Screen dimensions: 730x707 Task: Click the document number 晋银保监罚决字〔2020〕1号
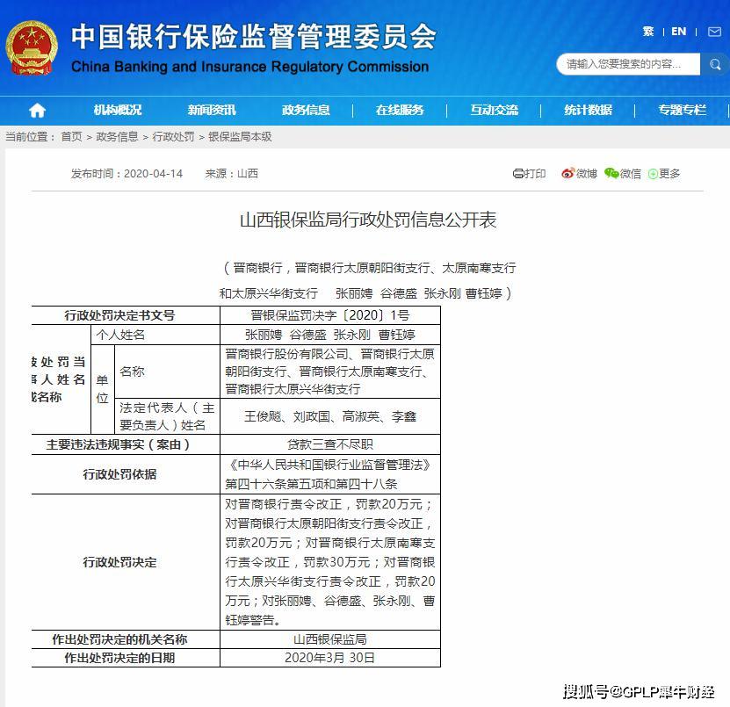pos(330,315)
